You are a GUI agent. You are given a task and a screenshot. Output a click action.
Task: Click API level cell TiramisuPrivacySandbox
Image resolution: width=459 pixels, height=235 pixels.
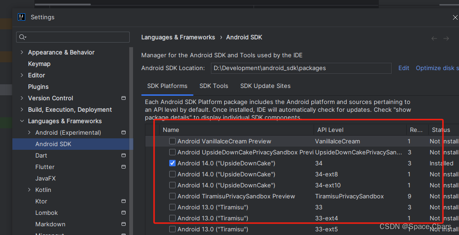coord(349,197)
